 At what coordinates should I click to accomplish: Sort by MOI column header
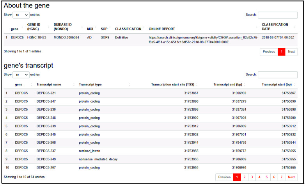tap(90, 29)
